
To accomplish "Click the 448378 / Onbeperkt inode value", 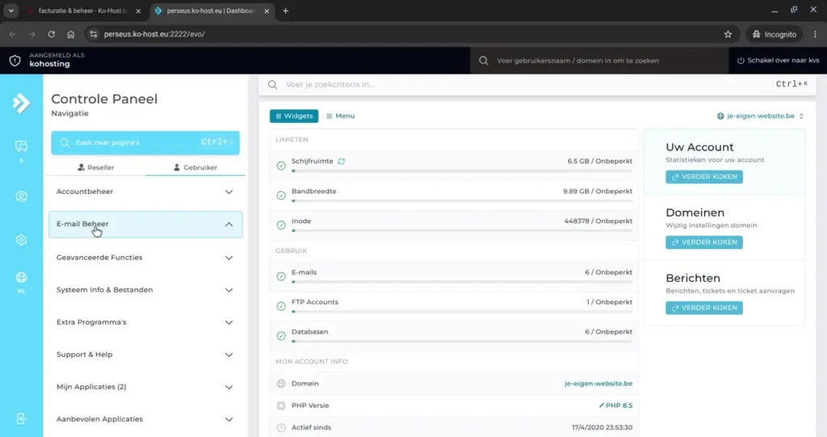I will pos(598,221).
